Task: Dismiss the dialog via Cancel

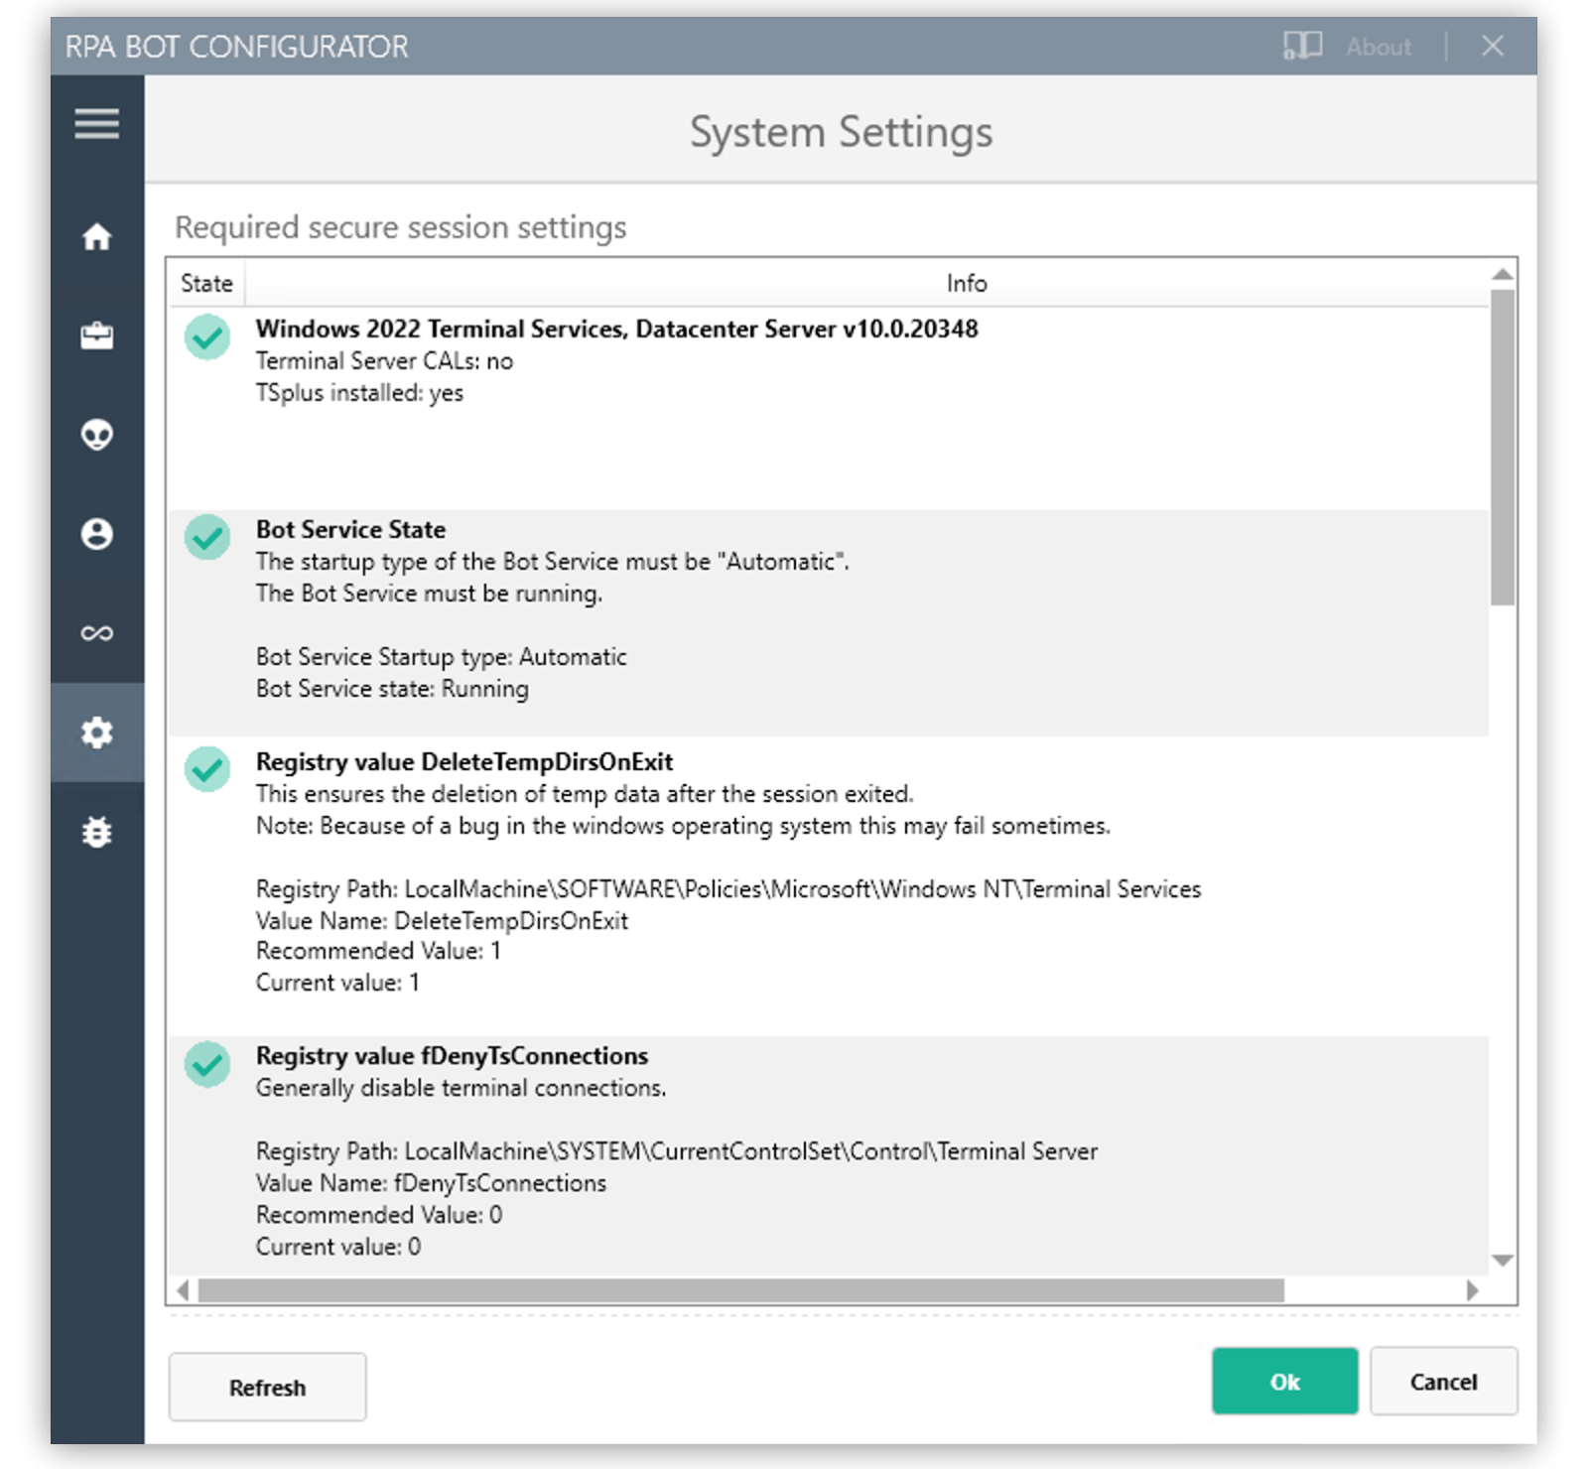Action: click(1444, 1381)
